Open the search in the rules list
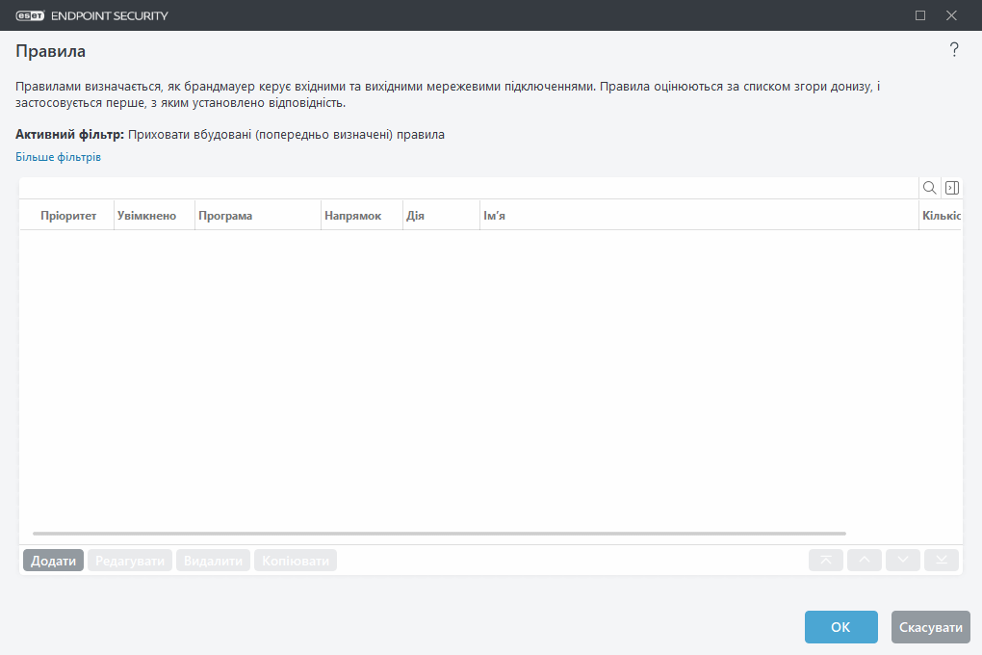Viewport: 982px width, 655px height. [929, 187]
